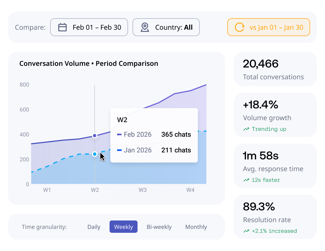Click the trending up arrow under Volume growth
Viewport: 325px width, 251px height.
point(246,129)
